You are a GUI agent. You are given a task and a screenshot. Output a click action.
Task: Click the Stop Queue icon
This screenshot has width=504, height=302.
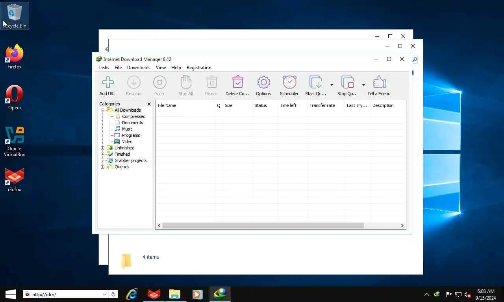pos(348,83)
